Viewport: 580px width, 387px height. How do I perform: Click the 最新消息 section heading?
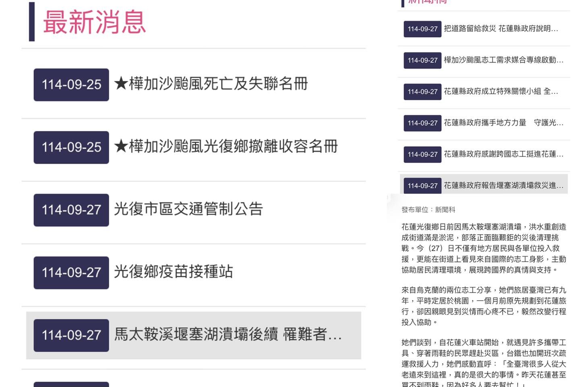coord(94,22)
